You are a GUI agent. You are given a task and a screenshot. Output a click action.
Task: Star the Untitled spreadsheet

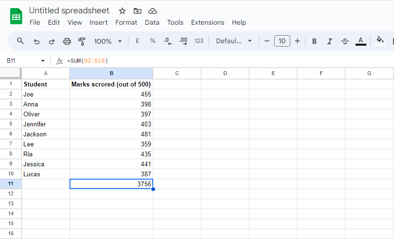click(x=122, y=11)
